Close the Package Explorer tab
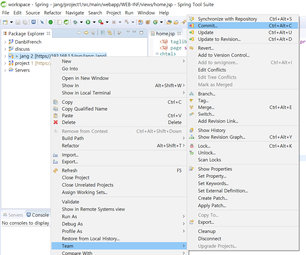Screen dimensions: 306x255 (x=48, y=33)
